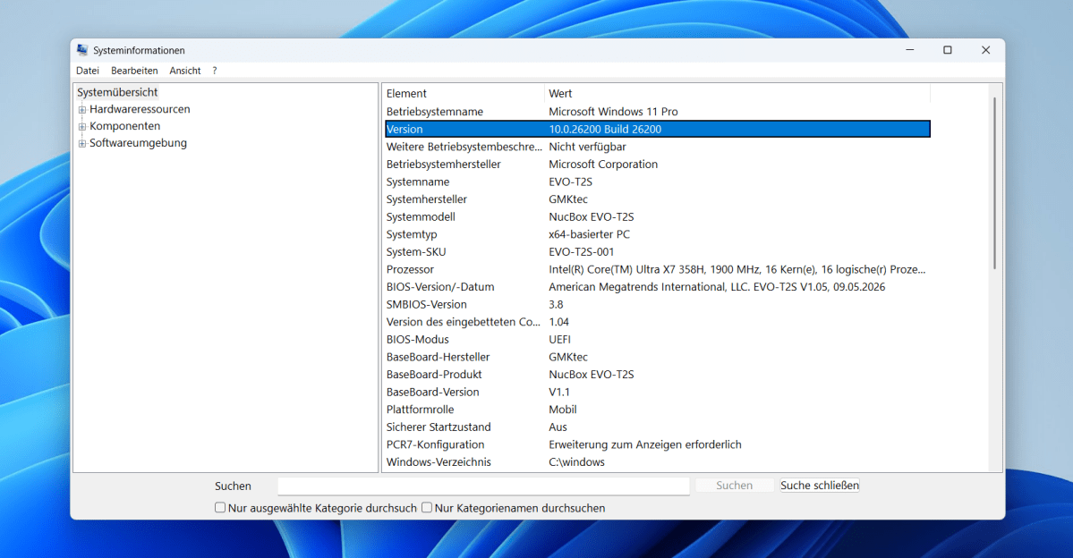Select the Komponenten tree item
This screenshot has width=1073, height=558.
(x=124, y=126)
